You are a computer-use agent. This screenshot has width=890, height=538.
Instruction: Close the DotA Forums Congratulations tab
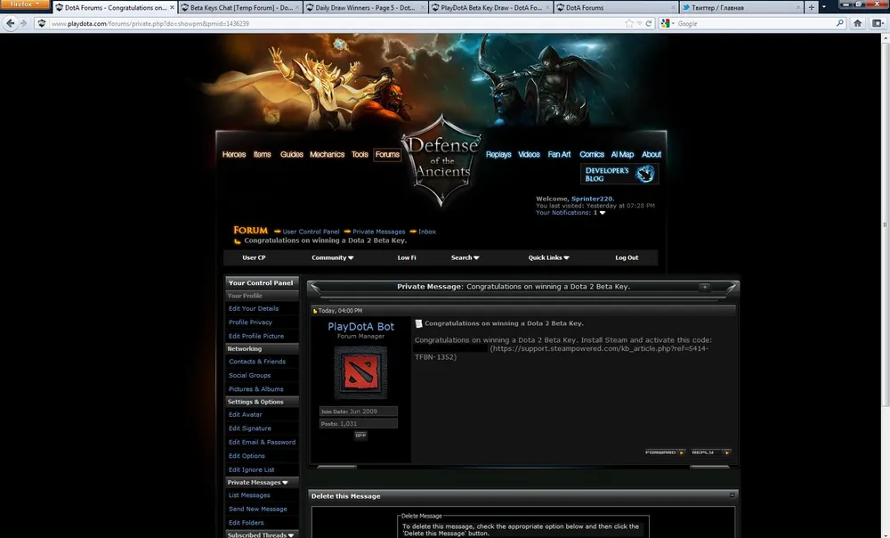pos(172,7)
